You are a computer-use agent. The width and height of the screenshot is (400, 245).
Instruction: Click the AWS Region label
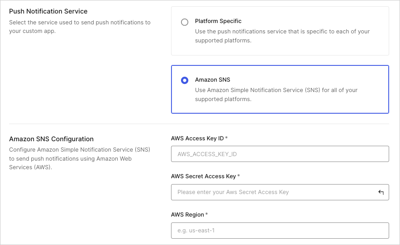[187, 215]
